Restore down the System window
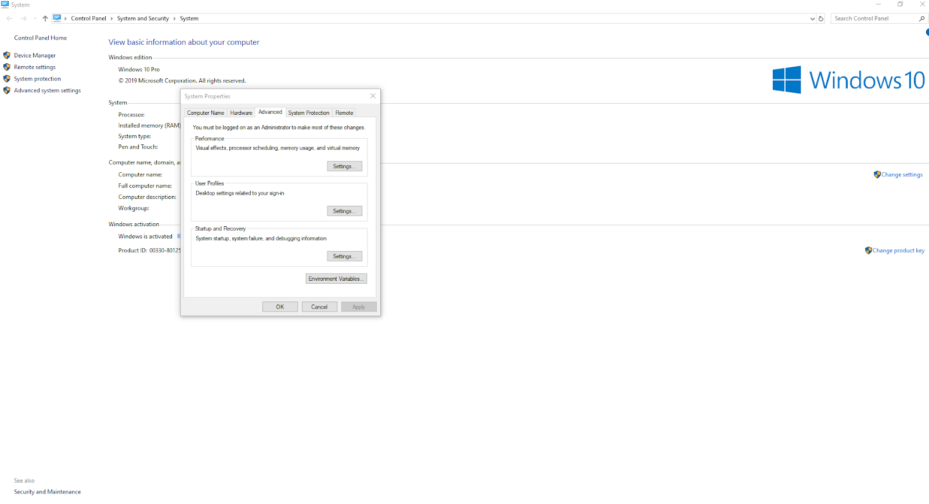This screenshot has width=929, height=504. point(900,4)
